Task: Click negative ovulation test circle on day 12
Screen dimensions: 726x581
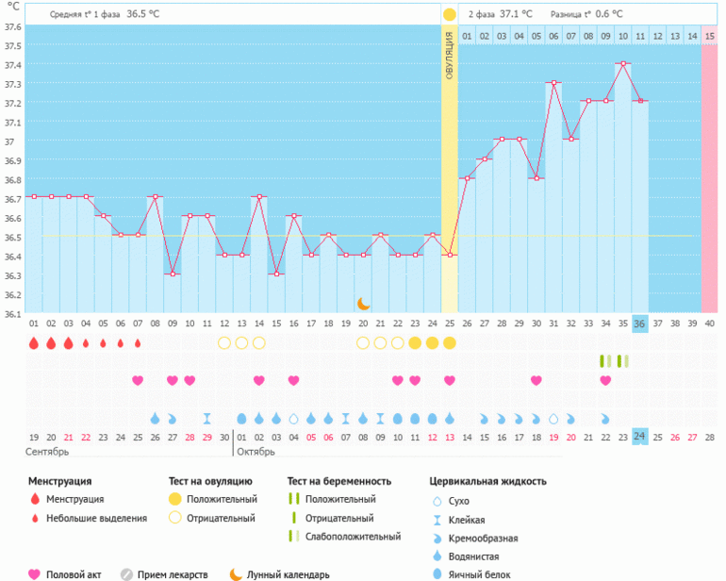Action: [x=223, y=343]
